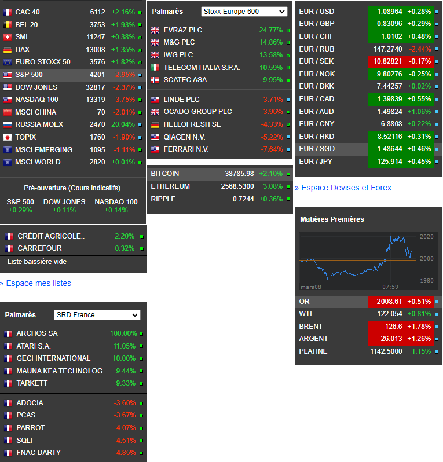Image resolution: width=443 pixels, height=462 pixels.
Task: Click the status square beside OR price
Action: point(436,302)
